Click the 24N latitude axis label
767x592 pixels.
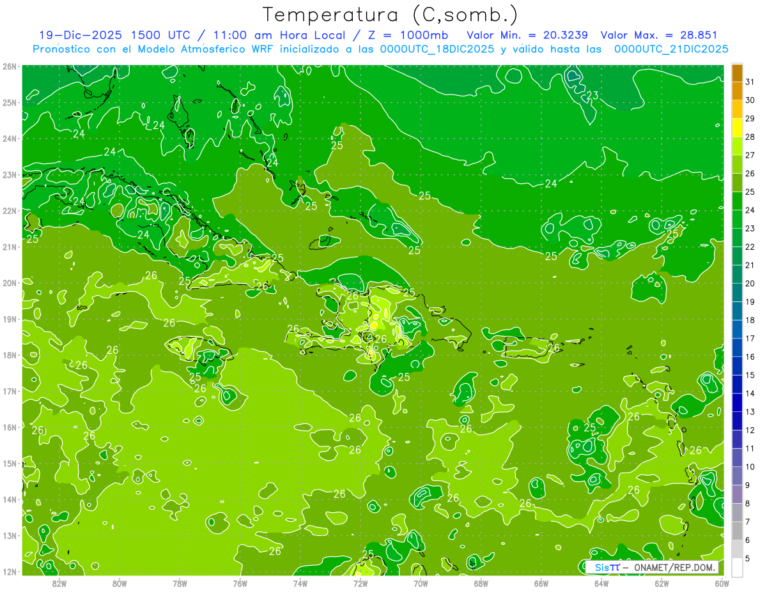(x=9, y=139)
